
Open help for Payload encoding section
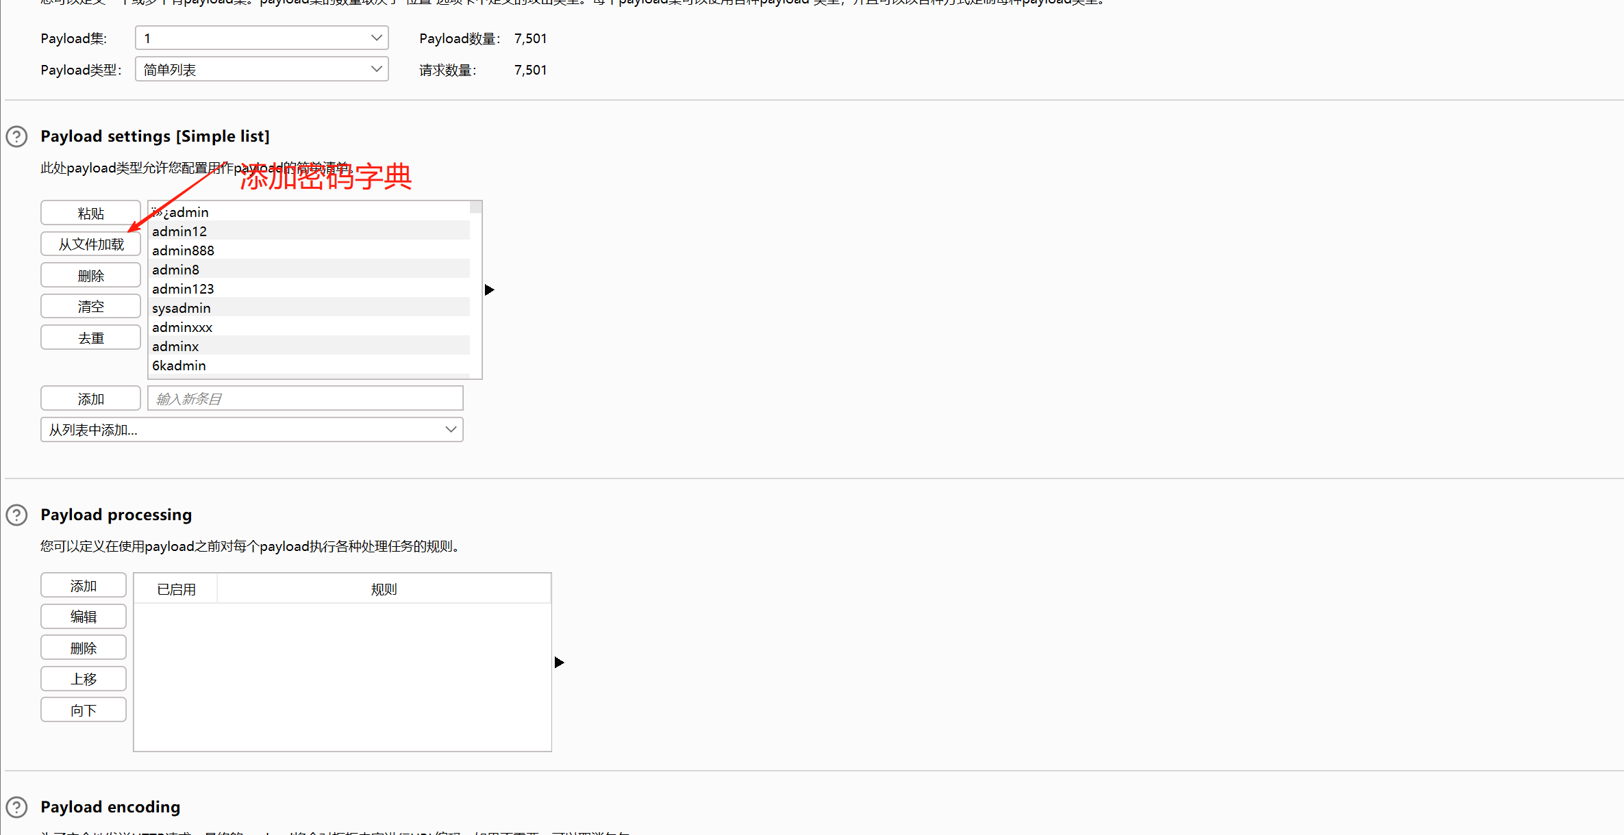pos(16,807)
